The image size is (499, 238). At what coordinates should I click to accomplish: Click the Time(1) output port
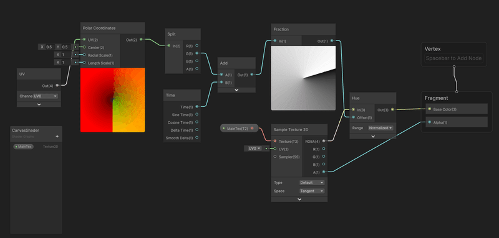click(196, 107)
